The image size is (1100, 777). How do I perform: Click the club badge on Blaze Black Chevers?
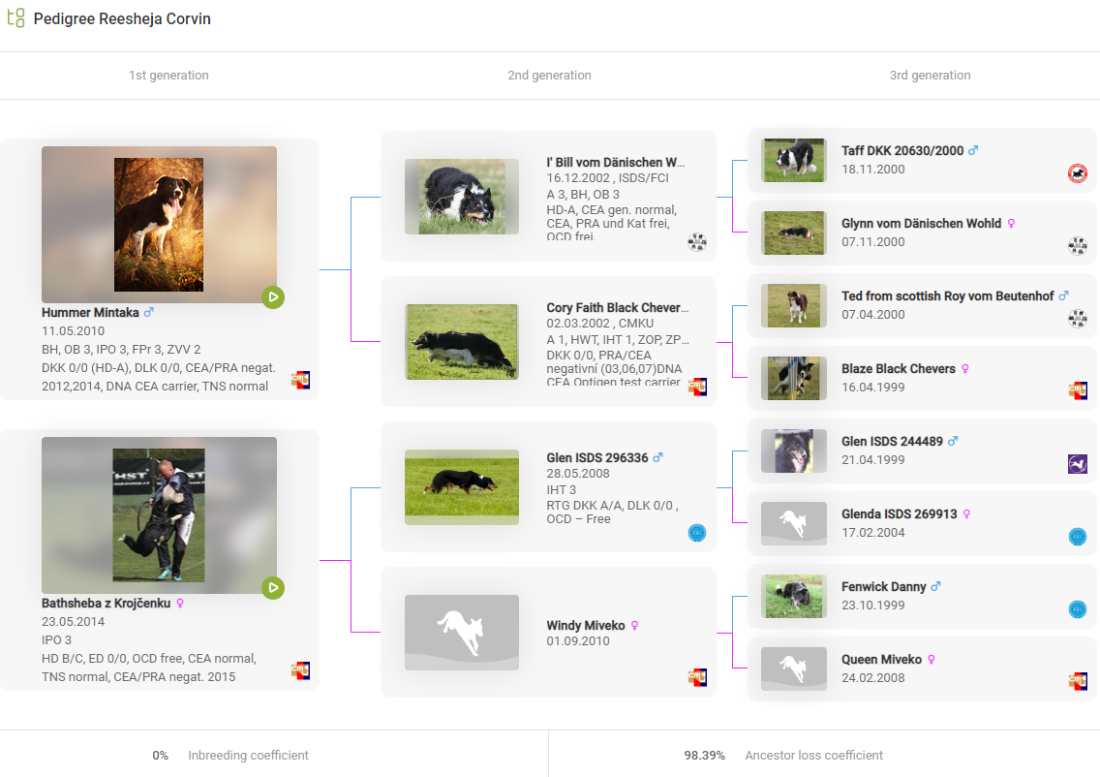coord(1077,390)
